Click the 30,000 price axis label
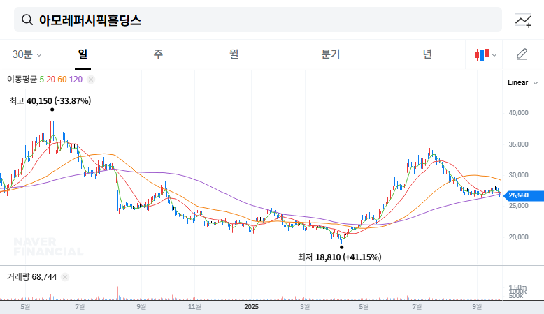 coord(518,175)
